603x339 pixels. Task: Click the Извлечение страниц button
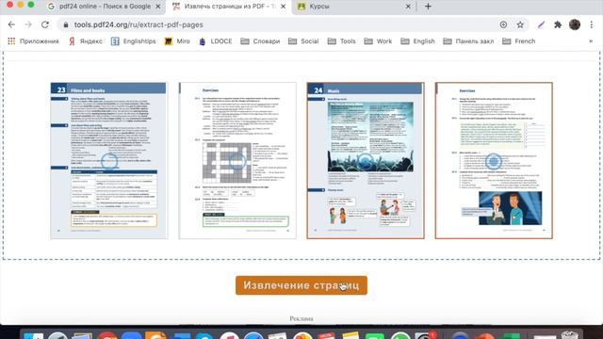point(301,285)
